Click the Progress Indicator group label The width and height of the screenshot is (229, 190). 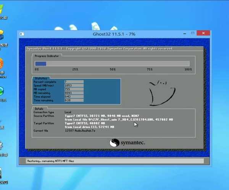47,56
